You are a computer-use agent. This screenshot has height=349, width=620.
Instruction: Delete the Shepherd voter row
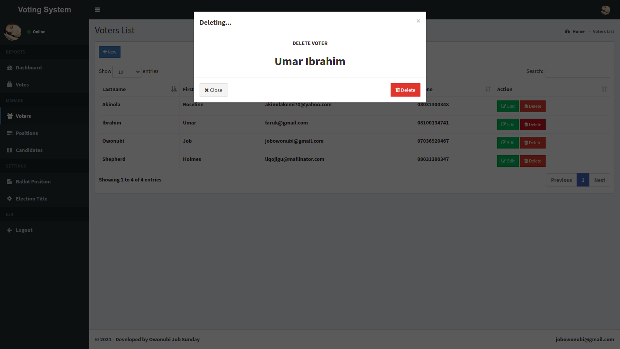tap(532, 161)
